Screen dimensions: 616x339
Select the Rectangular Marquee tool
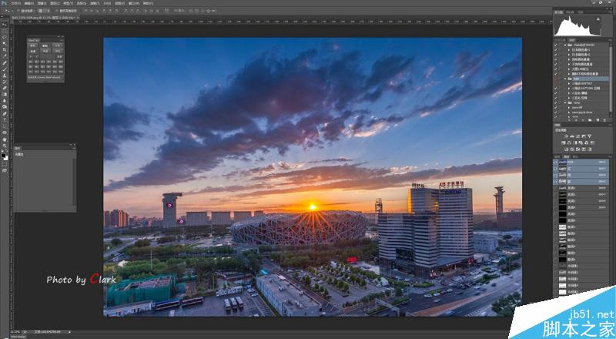[x=5, y=31]
